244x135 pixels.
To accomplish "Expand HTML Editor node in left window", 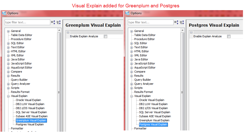I will [x=8, y=52].
